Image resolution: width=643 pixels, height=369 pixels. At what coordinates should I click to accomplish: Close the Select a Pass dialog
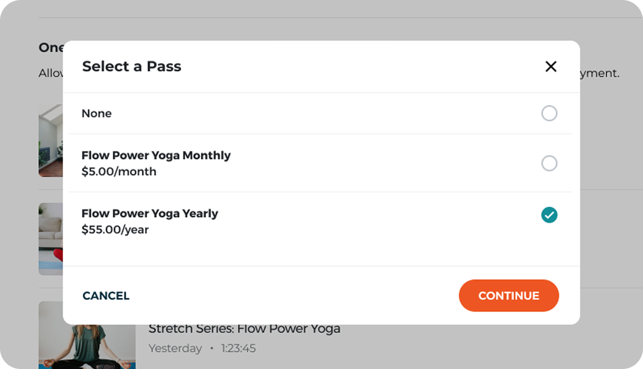551,67
